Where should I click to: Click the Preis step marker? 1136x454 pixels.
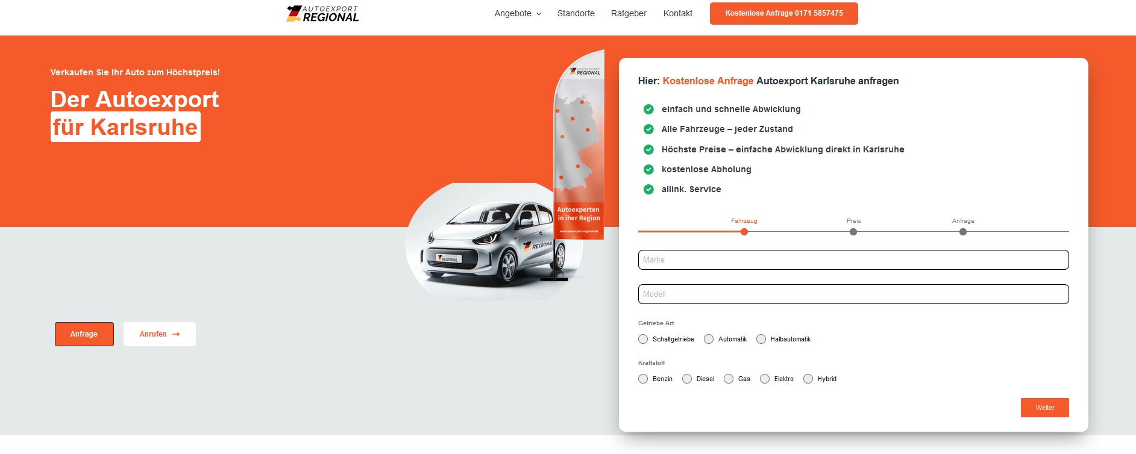click(x=853, y=232)
